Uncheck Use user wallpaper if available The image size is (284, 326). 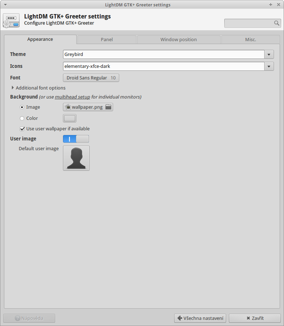point(22,129)
